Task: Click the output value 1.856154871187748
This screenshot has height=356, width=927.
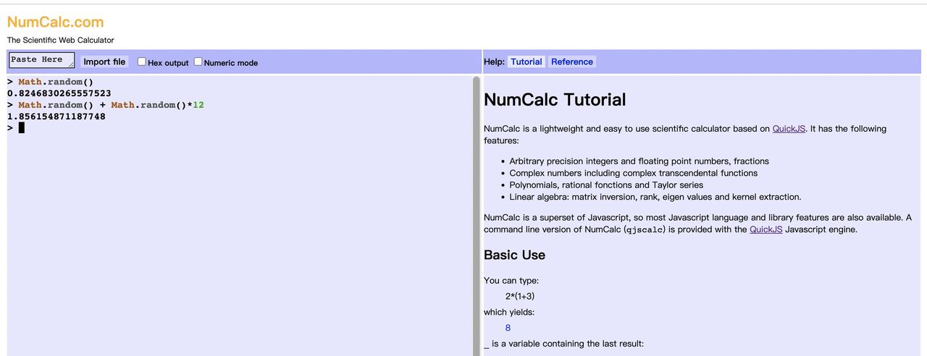Action: (x=56, y=116)
